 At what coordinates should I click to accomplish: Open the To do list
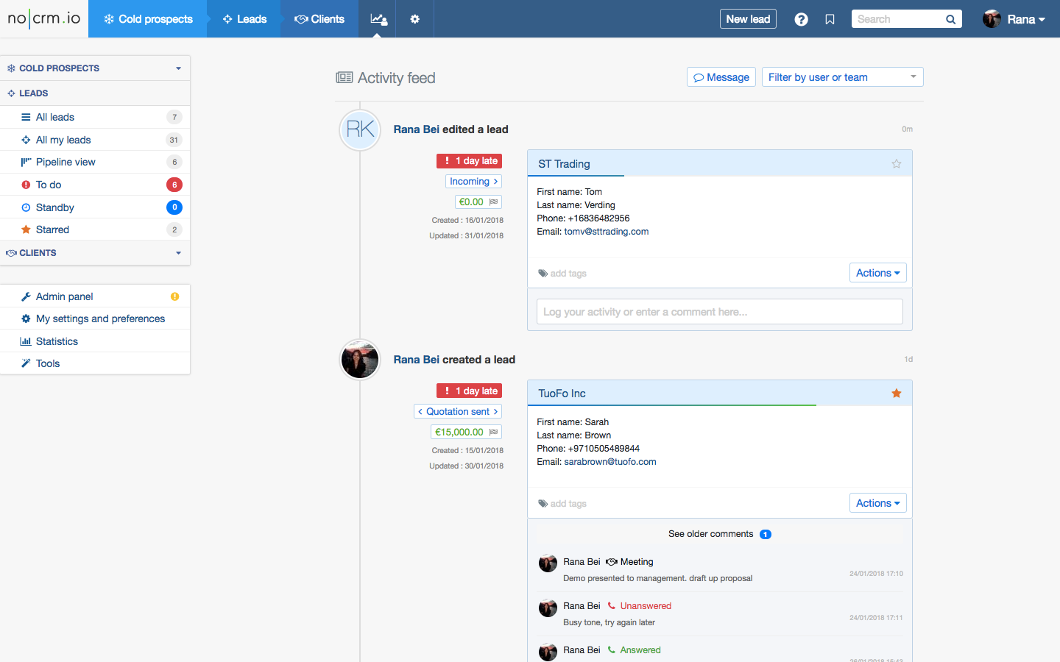pyautogui.click(x=95, y=185)
